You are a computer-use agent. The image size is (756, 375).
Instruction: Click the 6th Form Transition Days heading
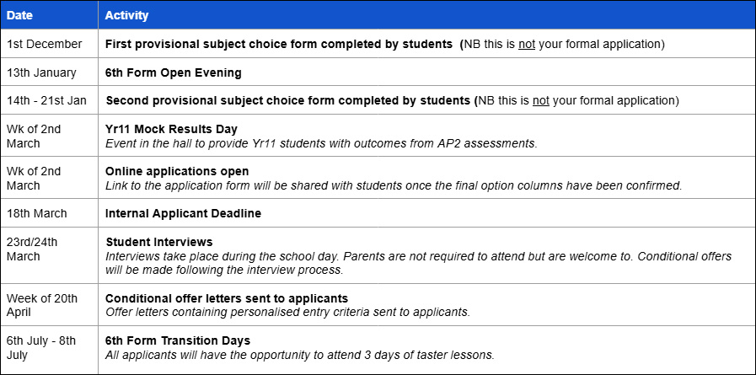(177, 340)
